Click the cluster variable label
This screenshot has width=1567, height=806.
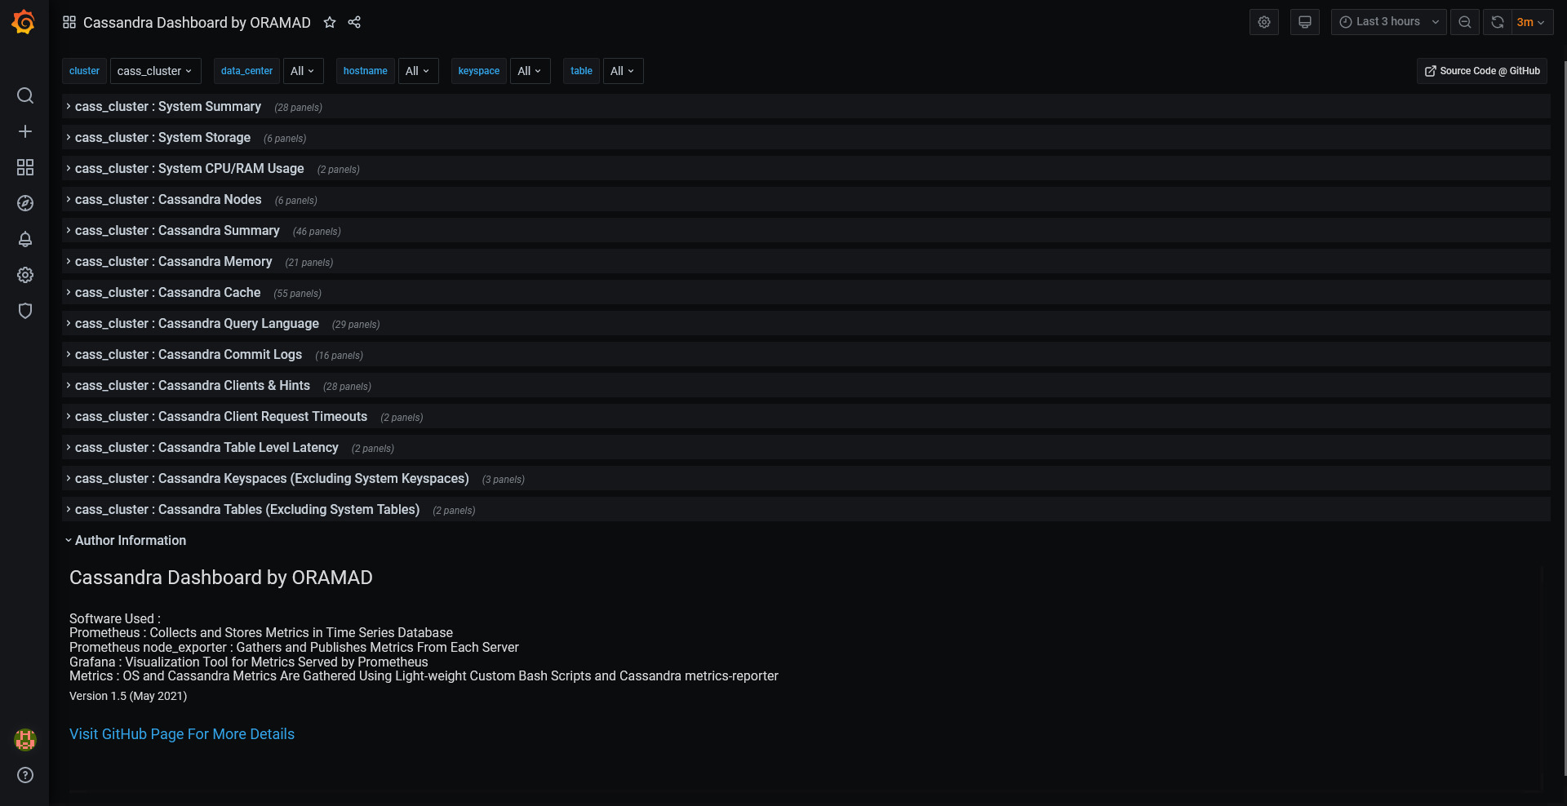coord(84,71)
